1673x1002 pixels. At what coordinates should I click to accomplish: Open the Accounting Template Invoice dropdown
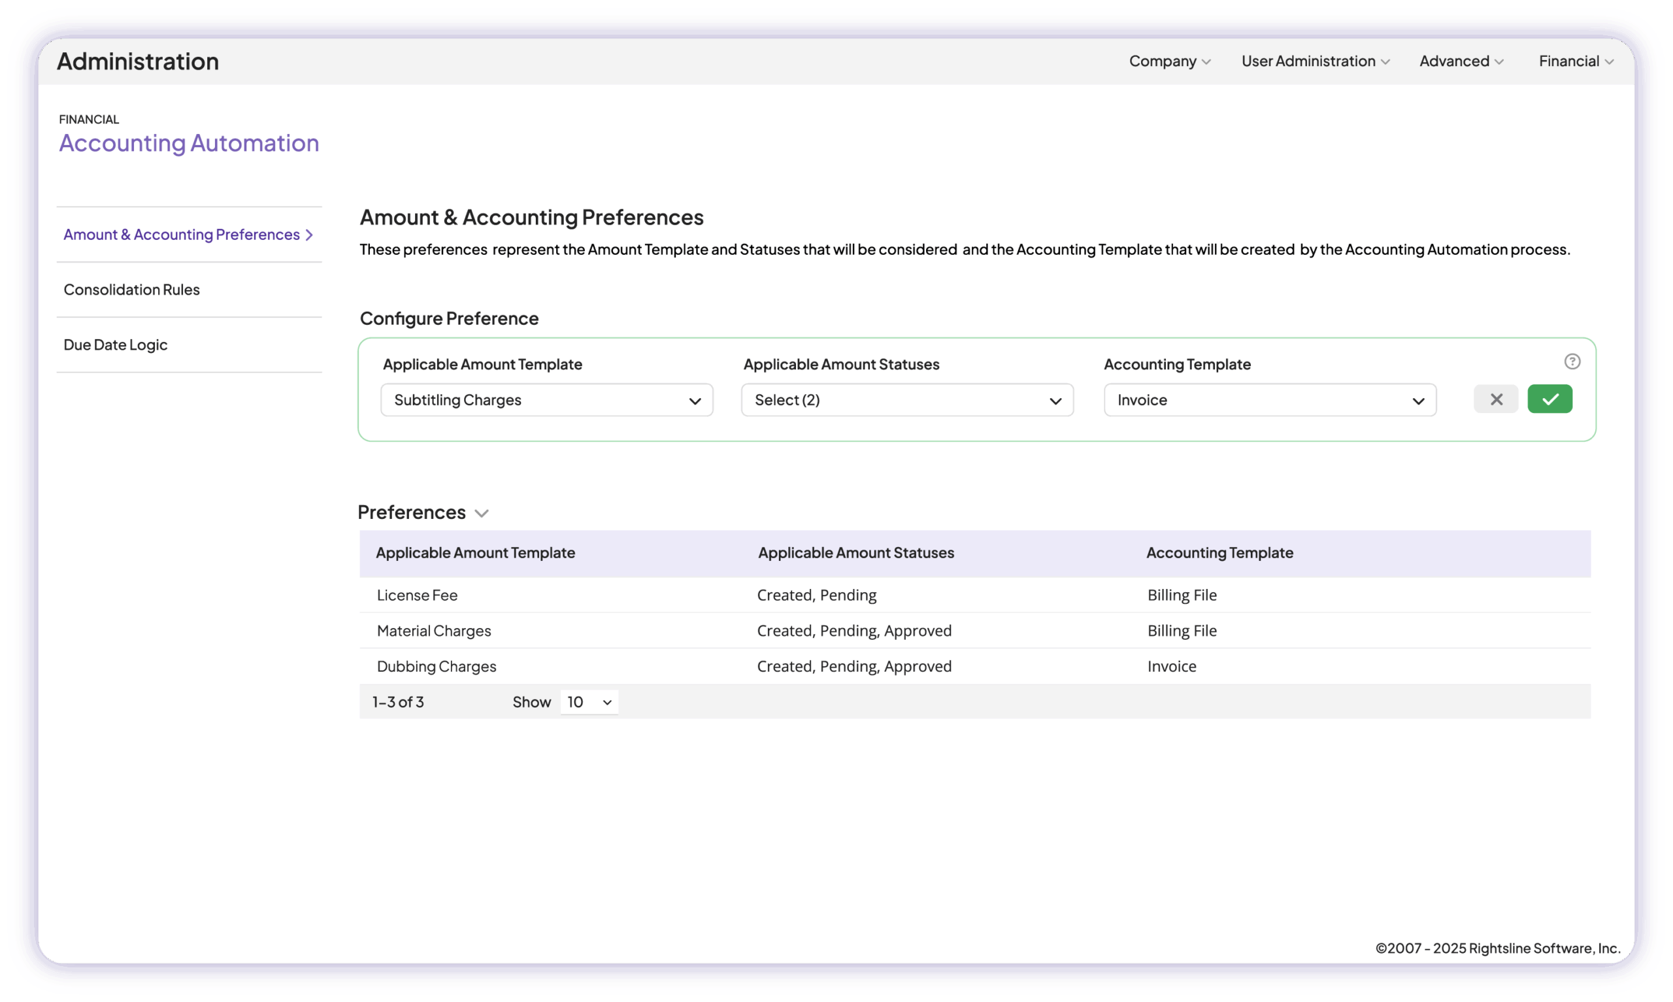click(x=1269, y=400)
